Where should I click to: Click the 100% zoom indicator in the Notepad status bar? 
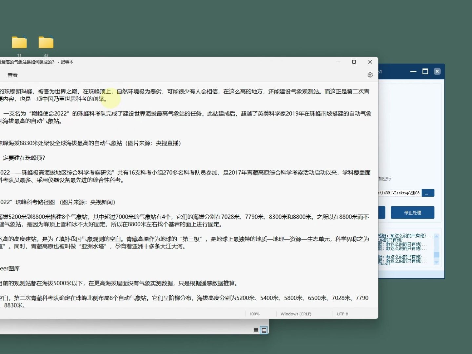point(254,314)
